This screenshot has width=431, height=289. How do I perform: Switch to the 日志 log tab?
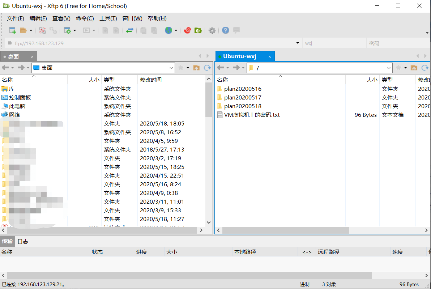23,241
